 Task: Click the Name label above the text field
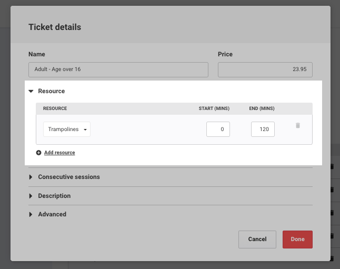pyautogui.click(x=37, y=54)
